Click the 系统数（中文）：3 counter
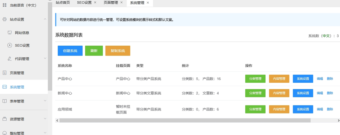Screen dimensions: 340x135 coord(323,36)
